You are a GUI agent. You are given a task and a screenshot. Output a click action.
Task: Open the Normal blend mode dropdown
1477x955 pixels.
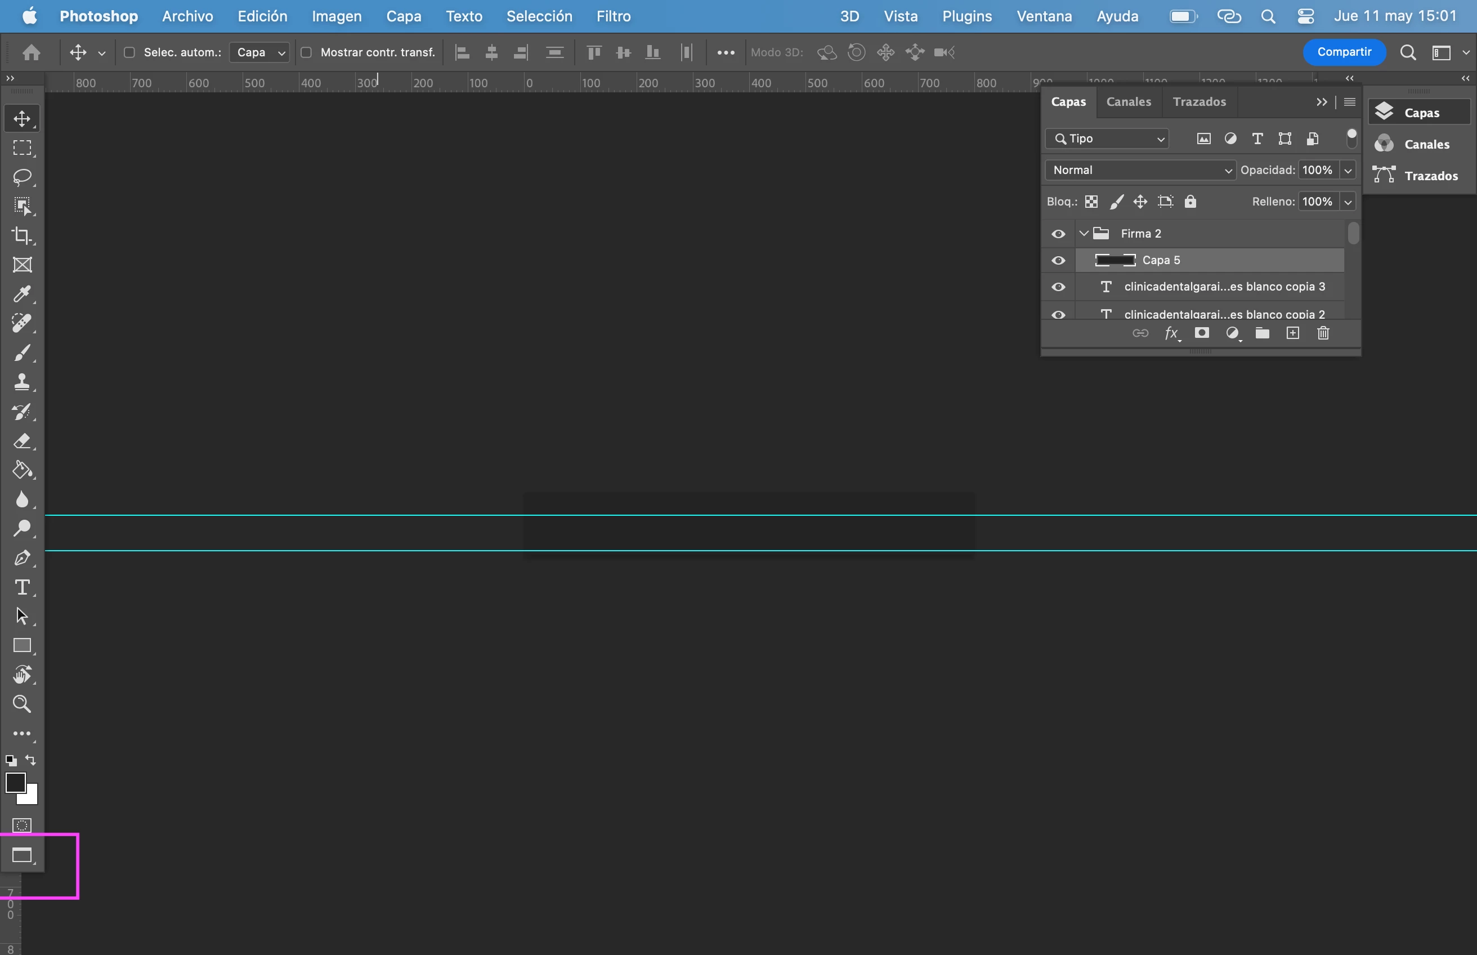1140,170
